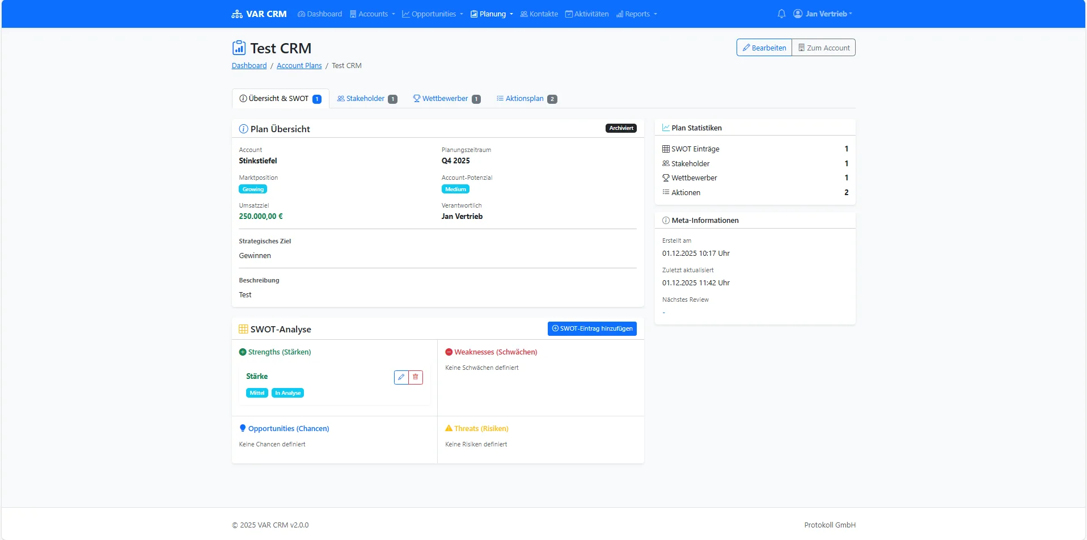Click the info icon beside Plan Übersicht
Viewport: 1087px width, 540px height.
click(x=243, y=129)
